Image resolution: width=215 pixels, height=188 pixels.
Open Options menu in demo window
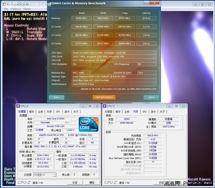[x=15, y=9]
